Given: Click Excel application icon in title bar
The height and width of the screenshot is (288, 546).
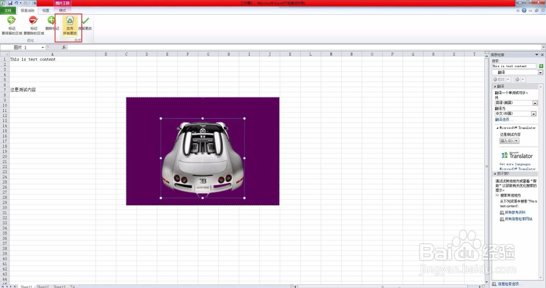Looking at the screenshot, I should coord(3,3).
